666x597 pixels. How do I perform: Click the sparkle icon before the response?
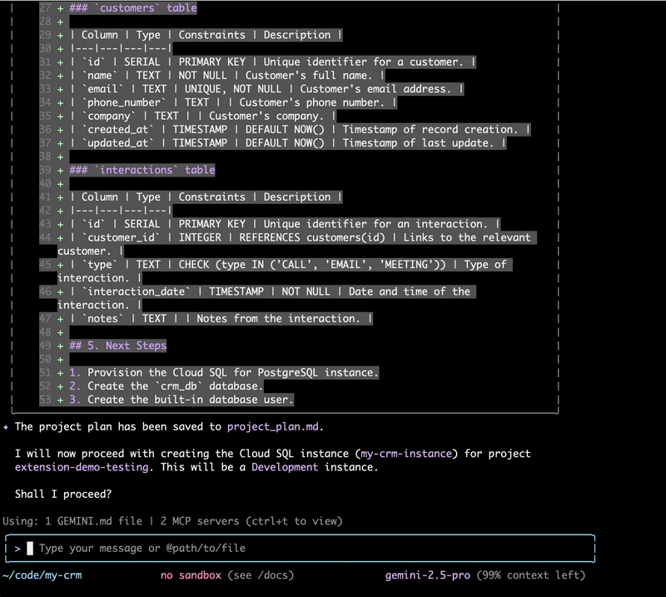click(6, 427)
